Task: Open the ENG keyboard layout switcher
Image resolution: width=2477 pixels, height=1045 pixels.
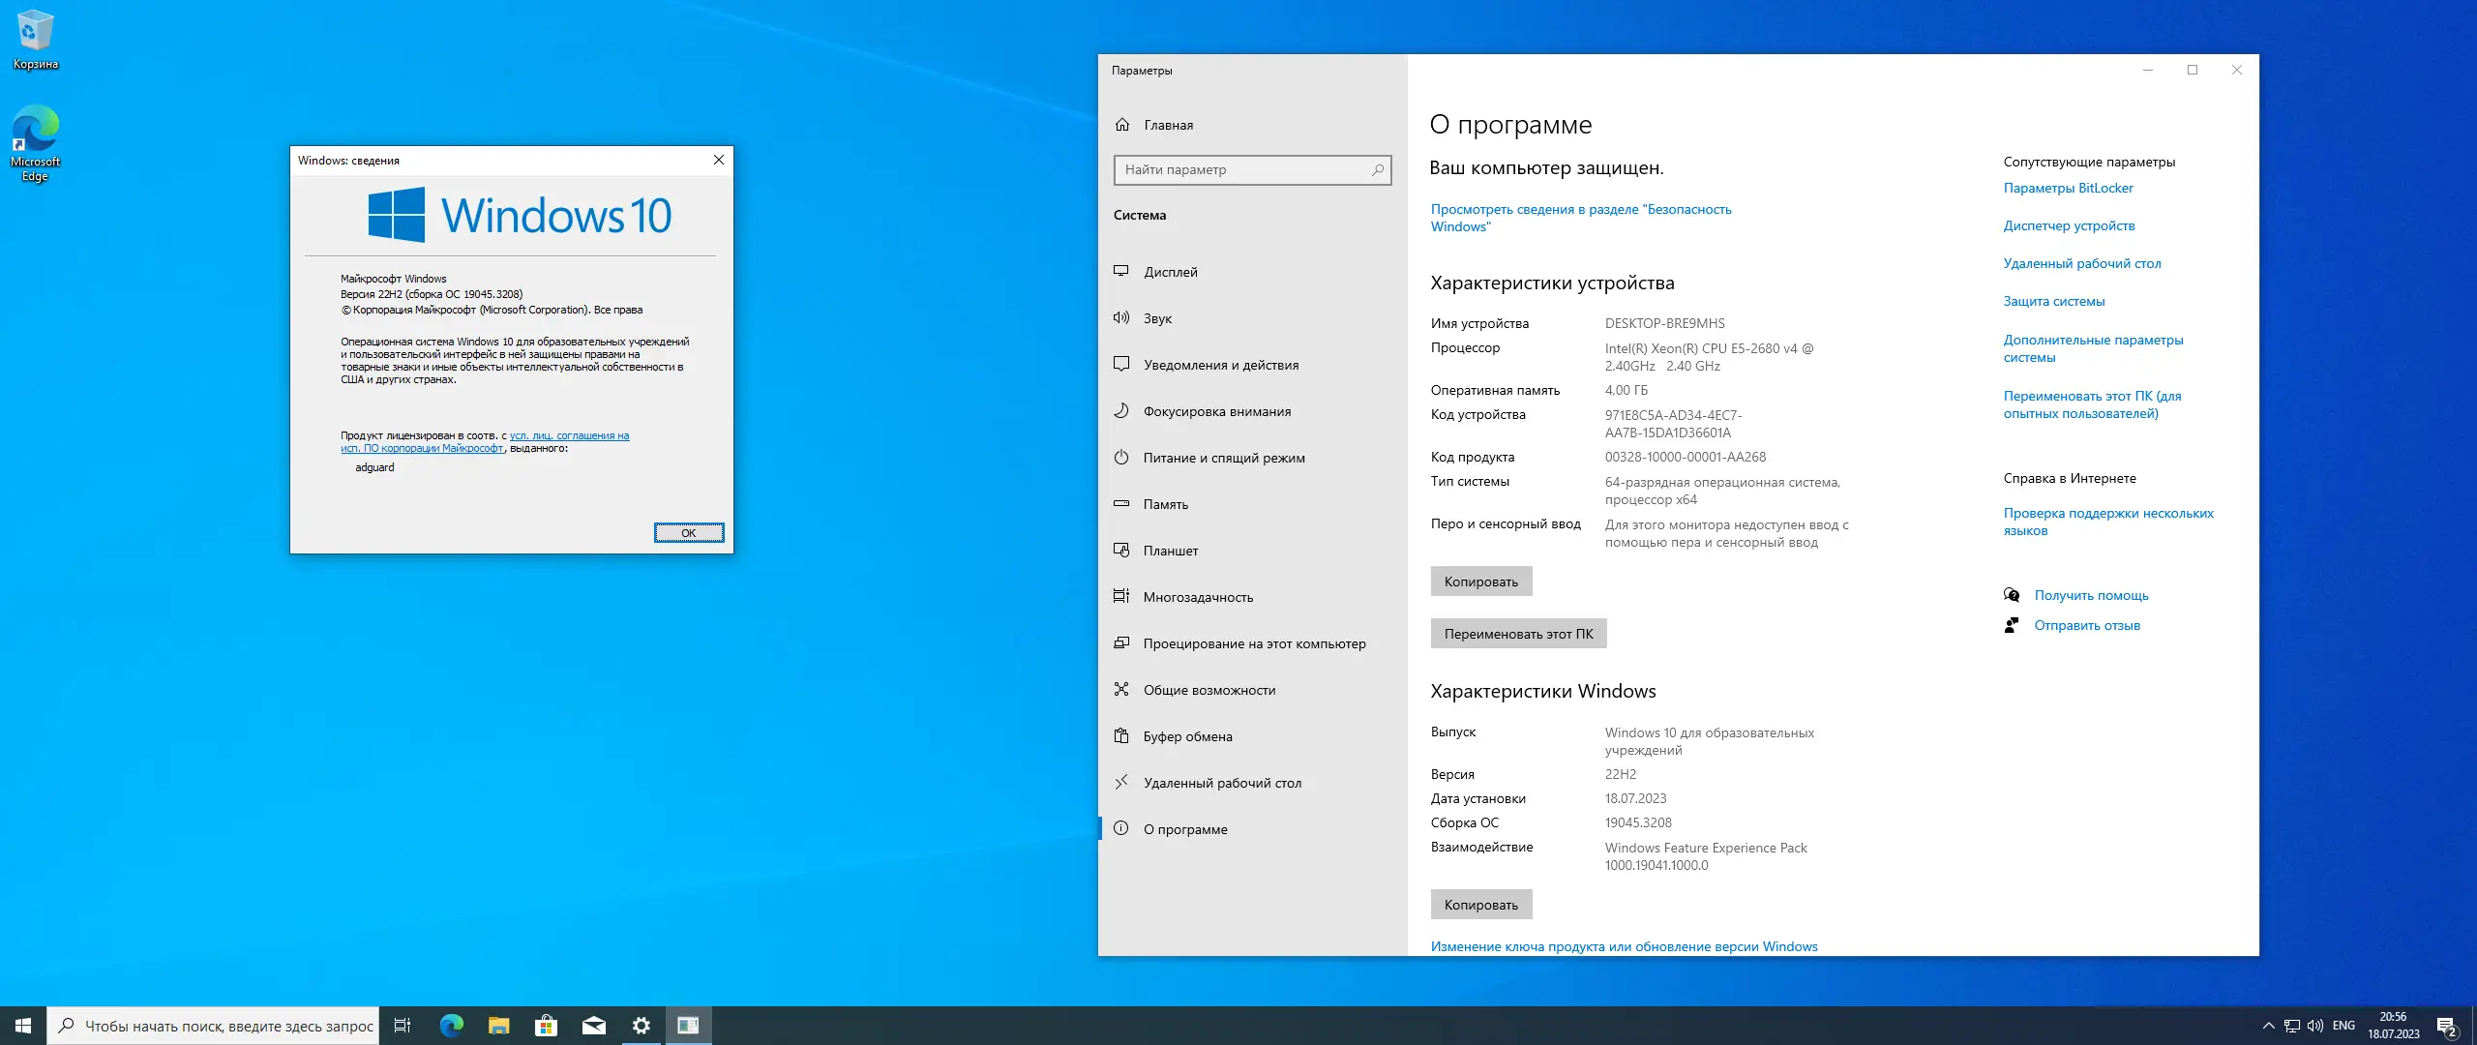Action: 2345,1026
